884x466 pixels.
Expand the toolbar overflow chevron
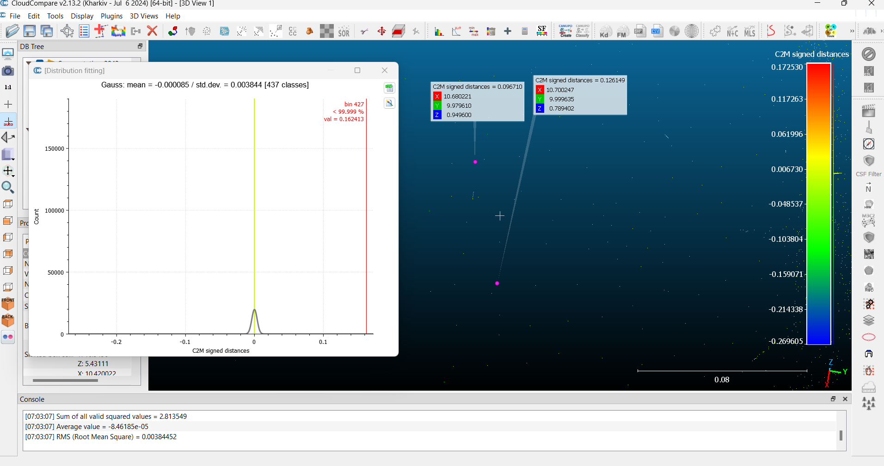(x=852, y=31)
